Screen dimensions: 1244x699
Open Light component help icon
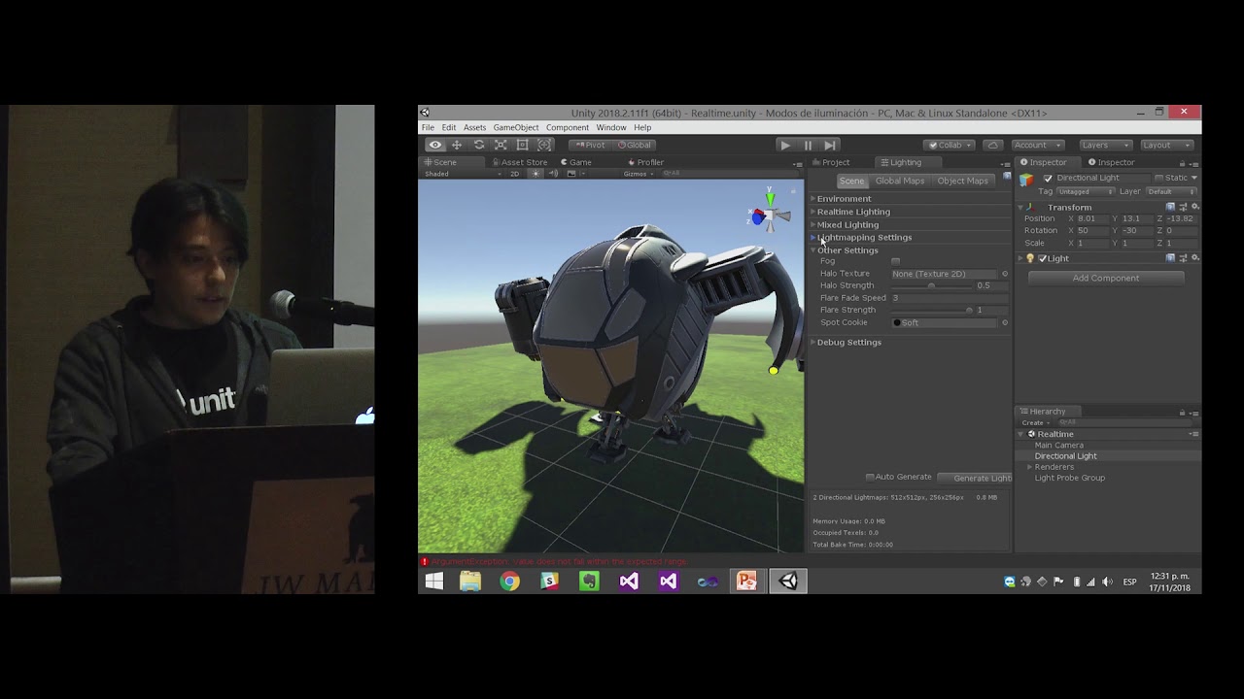(1170, 258)
